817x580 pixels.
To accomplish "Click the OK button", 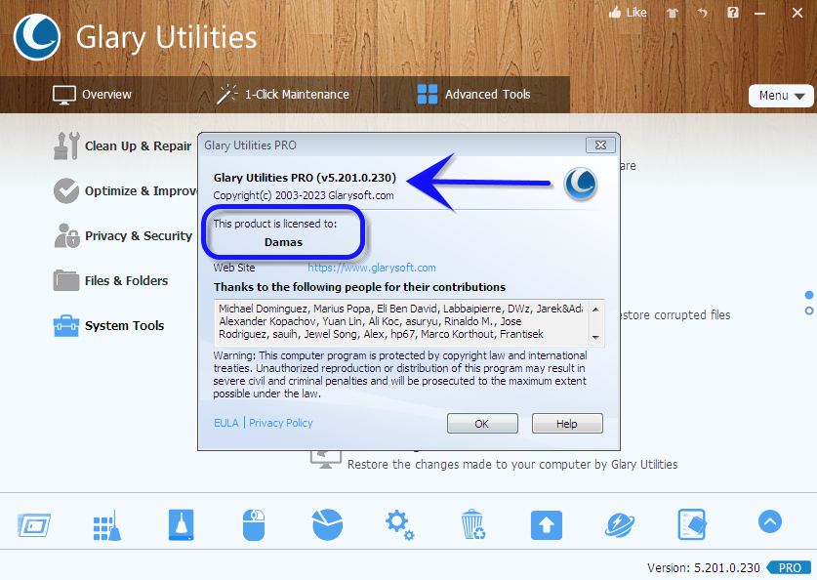I will [x=482, y=424].
